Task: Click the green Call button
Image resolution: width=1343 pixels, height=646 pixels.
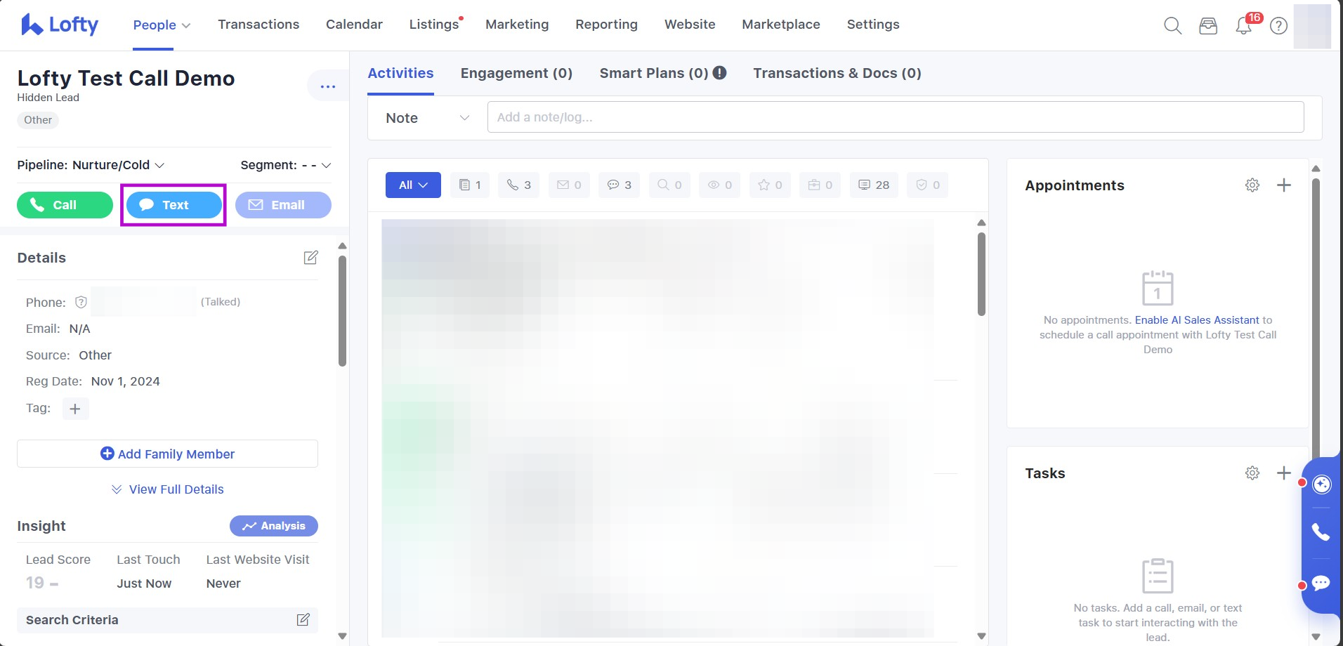Action: point(65,205)
